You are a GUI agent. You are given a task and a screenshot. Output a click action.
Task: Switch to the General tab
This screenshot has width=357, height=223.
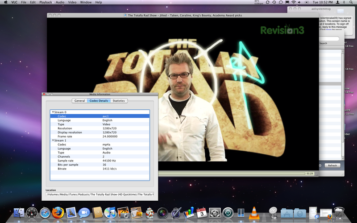click(x=79, y=101)
